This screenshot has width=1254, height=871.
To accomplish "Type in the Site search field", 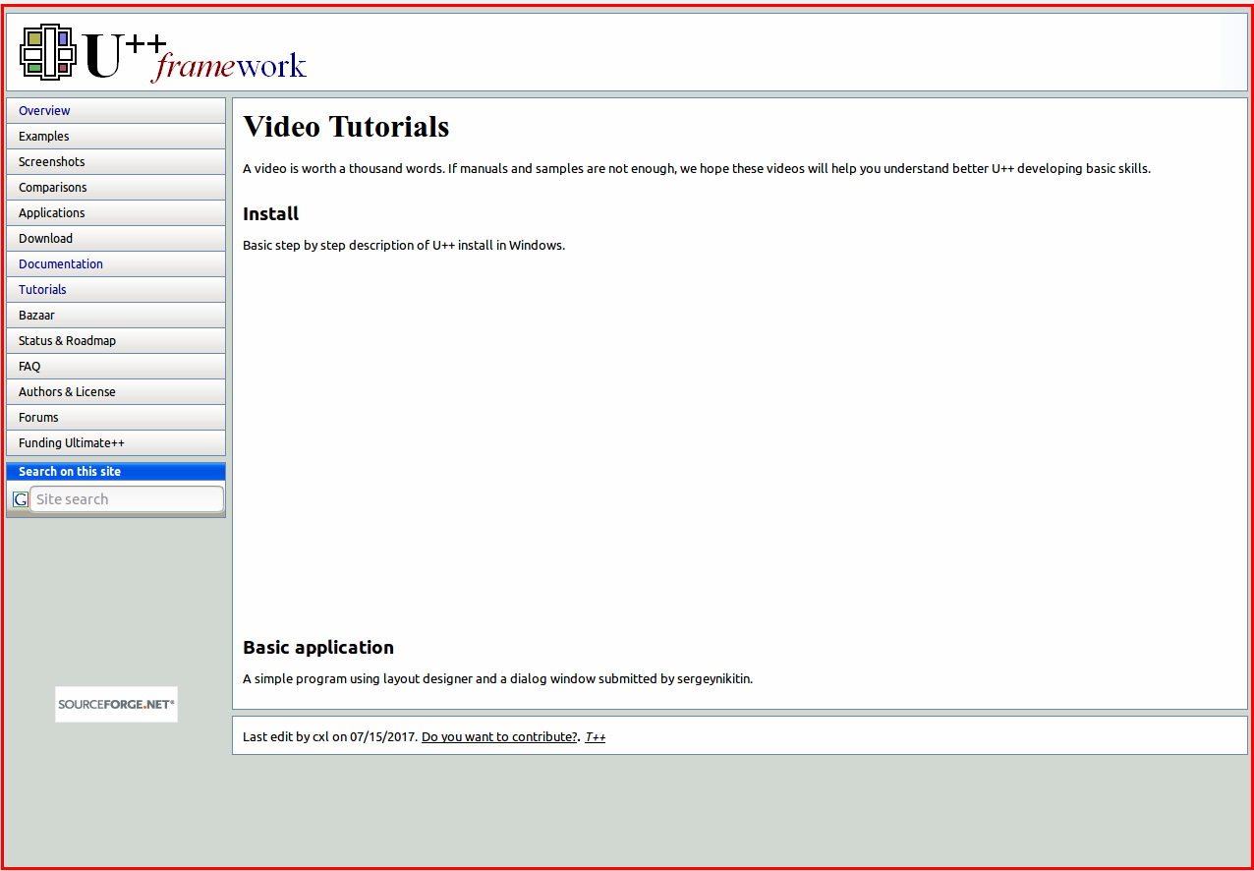I will [126, 499].
